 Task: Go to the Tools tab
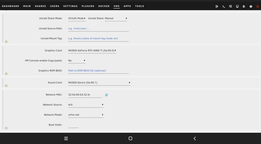139,6
